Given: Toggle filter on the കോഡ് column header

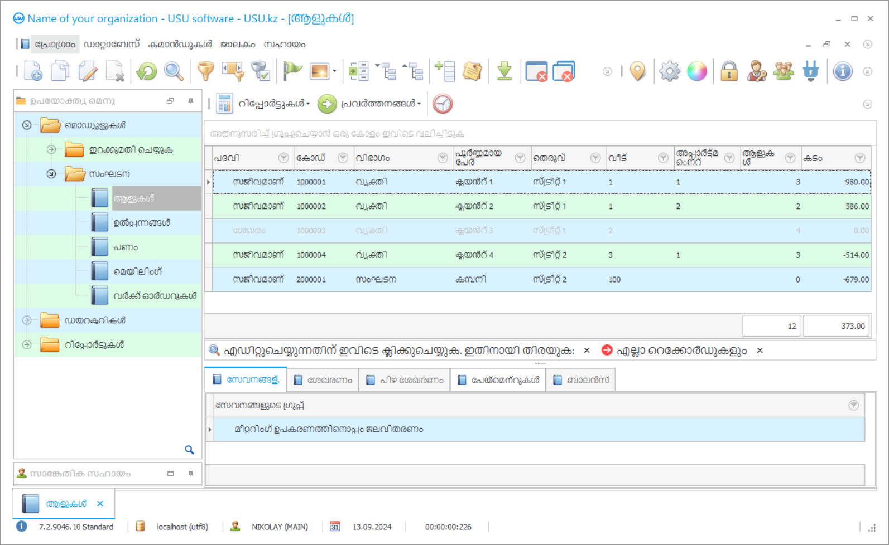Looking at the screenshot, I should (x=343, y=158).
